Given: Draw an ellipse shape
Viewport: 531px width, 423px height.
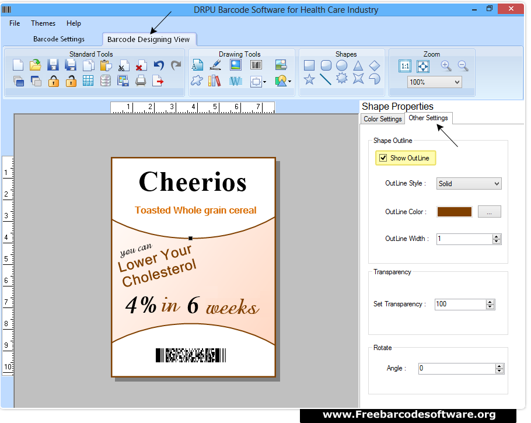Looking at the screenshot, I should click(342, 65).
